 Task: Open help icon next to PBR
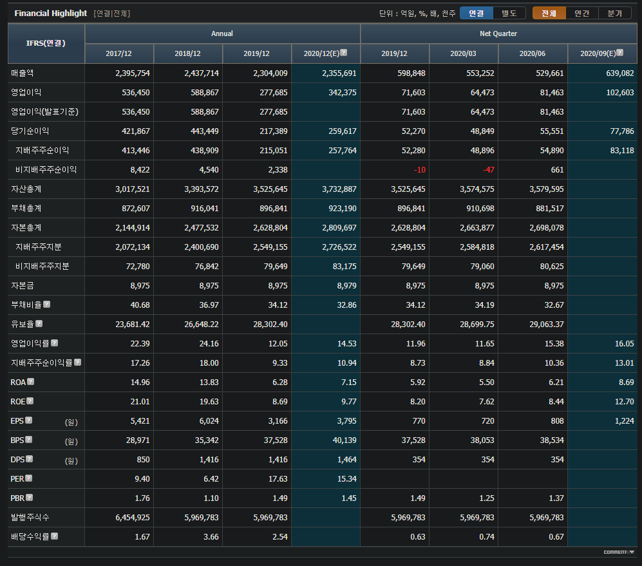(x=30, y=497)
